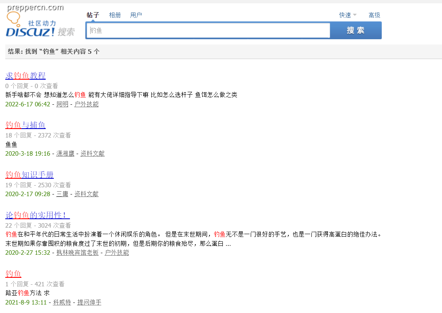Open the post 钓鱼与捕鱼

(x=25, y=125)
